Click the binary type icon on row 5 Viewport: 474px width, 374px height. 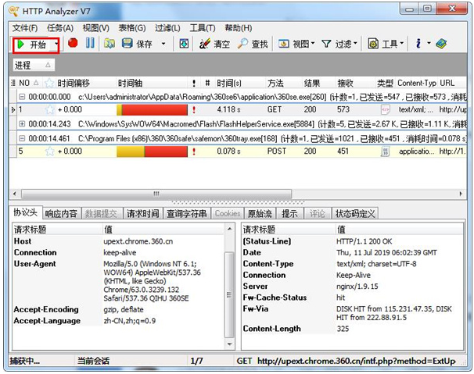pyautogui.click(x=386, y=151)
